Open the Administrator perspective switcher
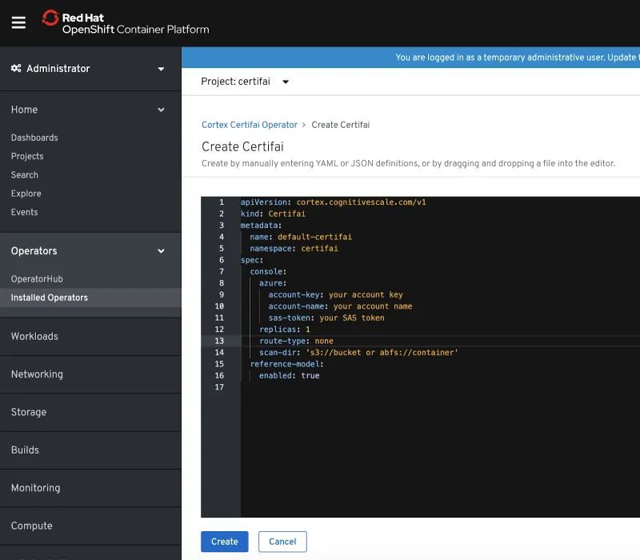Viewport: 640px width, 560px height. pos(90,69)
